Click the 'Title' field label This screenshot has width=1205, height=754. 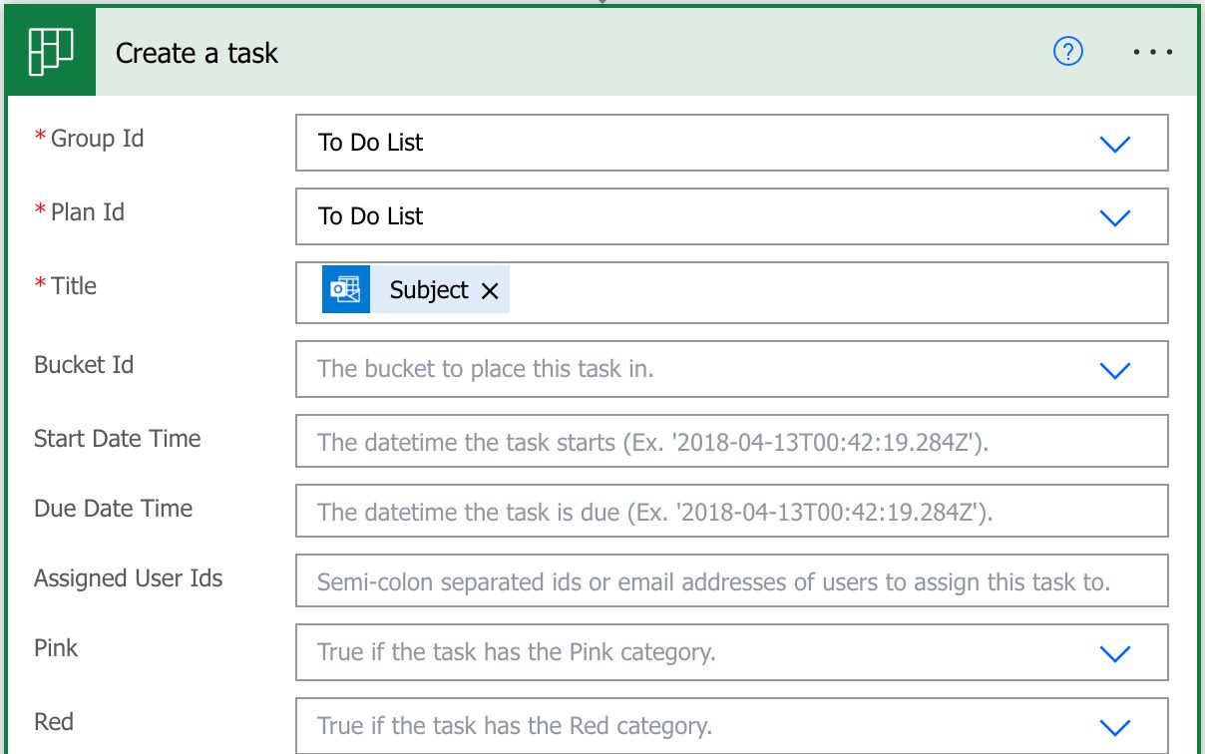(74, 286)
